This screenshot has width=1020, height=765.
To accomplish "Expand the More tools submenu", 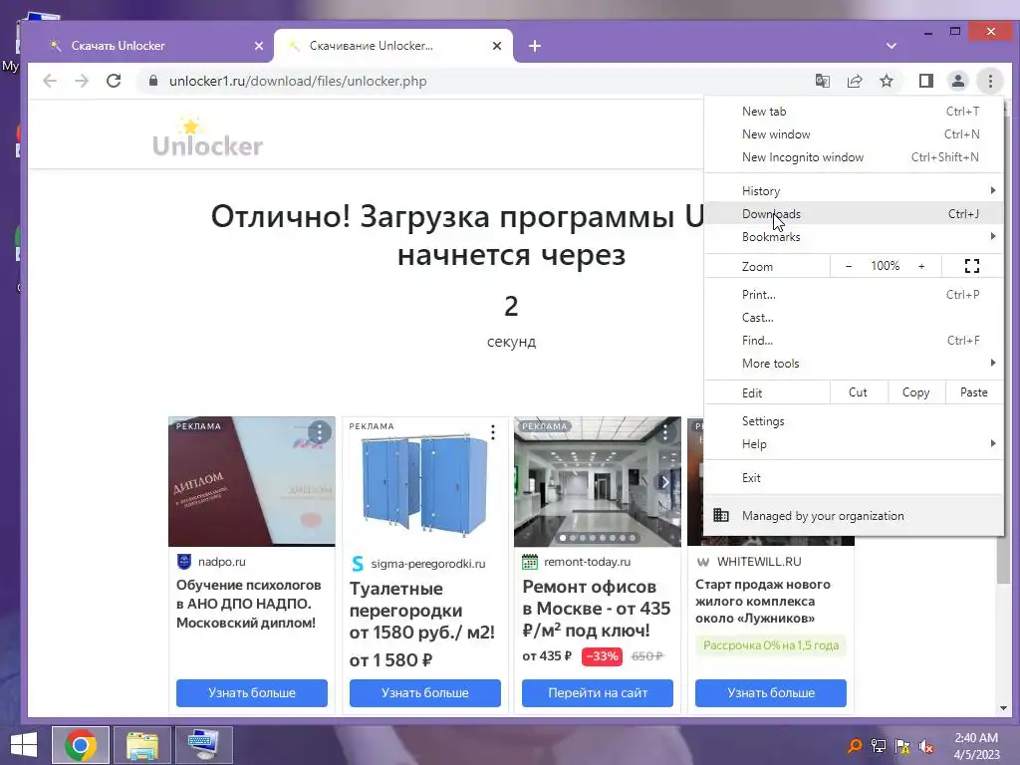I will pos(854,363).
